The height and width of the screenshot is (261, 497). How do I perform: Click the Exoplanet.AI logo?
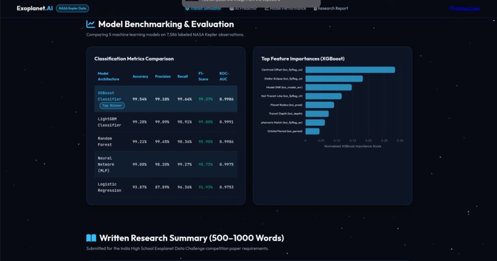[x=35, y=8]
